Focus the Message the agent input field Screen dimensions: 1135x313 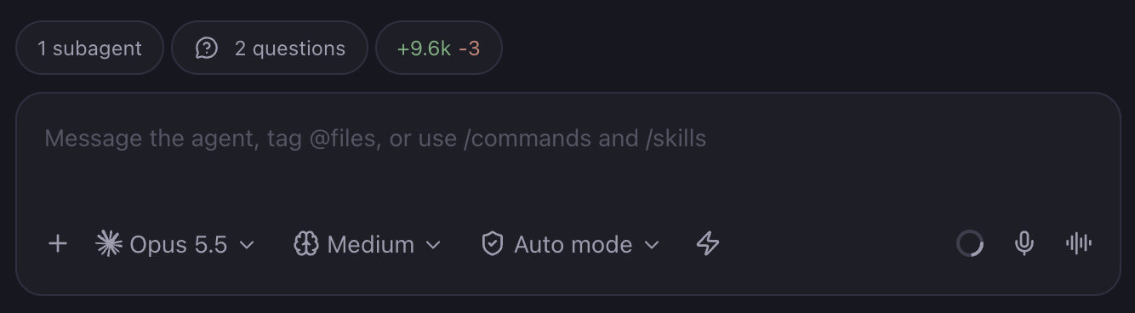click(567, 153)
